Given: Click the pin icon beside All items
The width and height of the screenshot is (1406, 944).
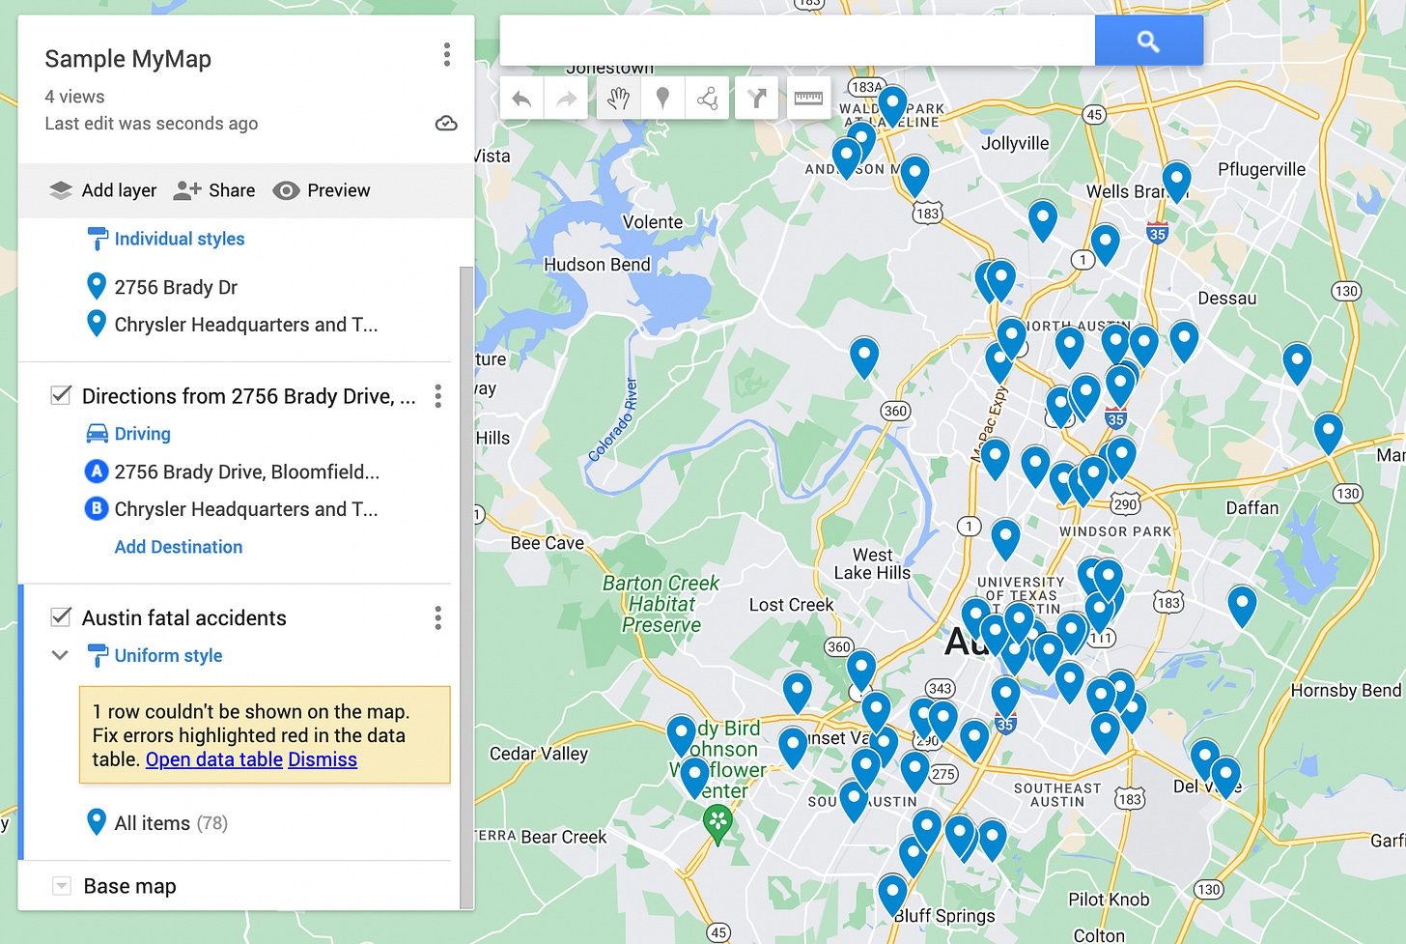Looking at the screenshot, I should pos(97,822).
